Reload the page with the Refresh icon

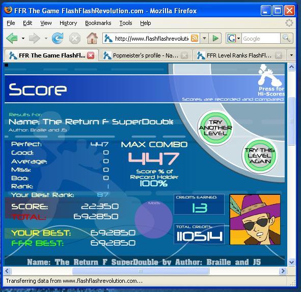click(58, 38)
